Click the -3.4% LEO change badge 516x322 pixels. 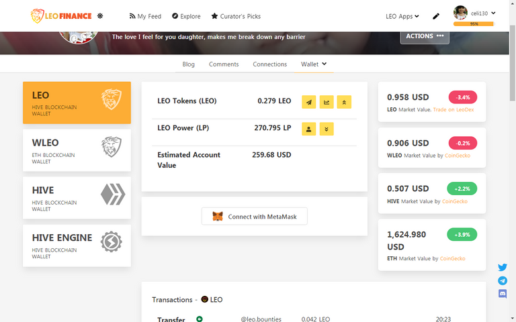pyautogui.click(x=463, y=97)
